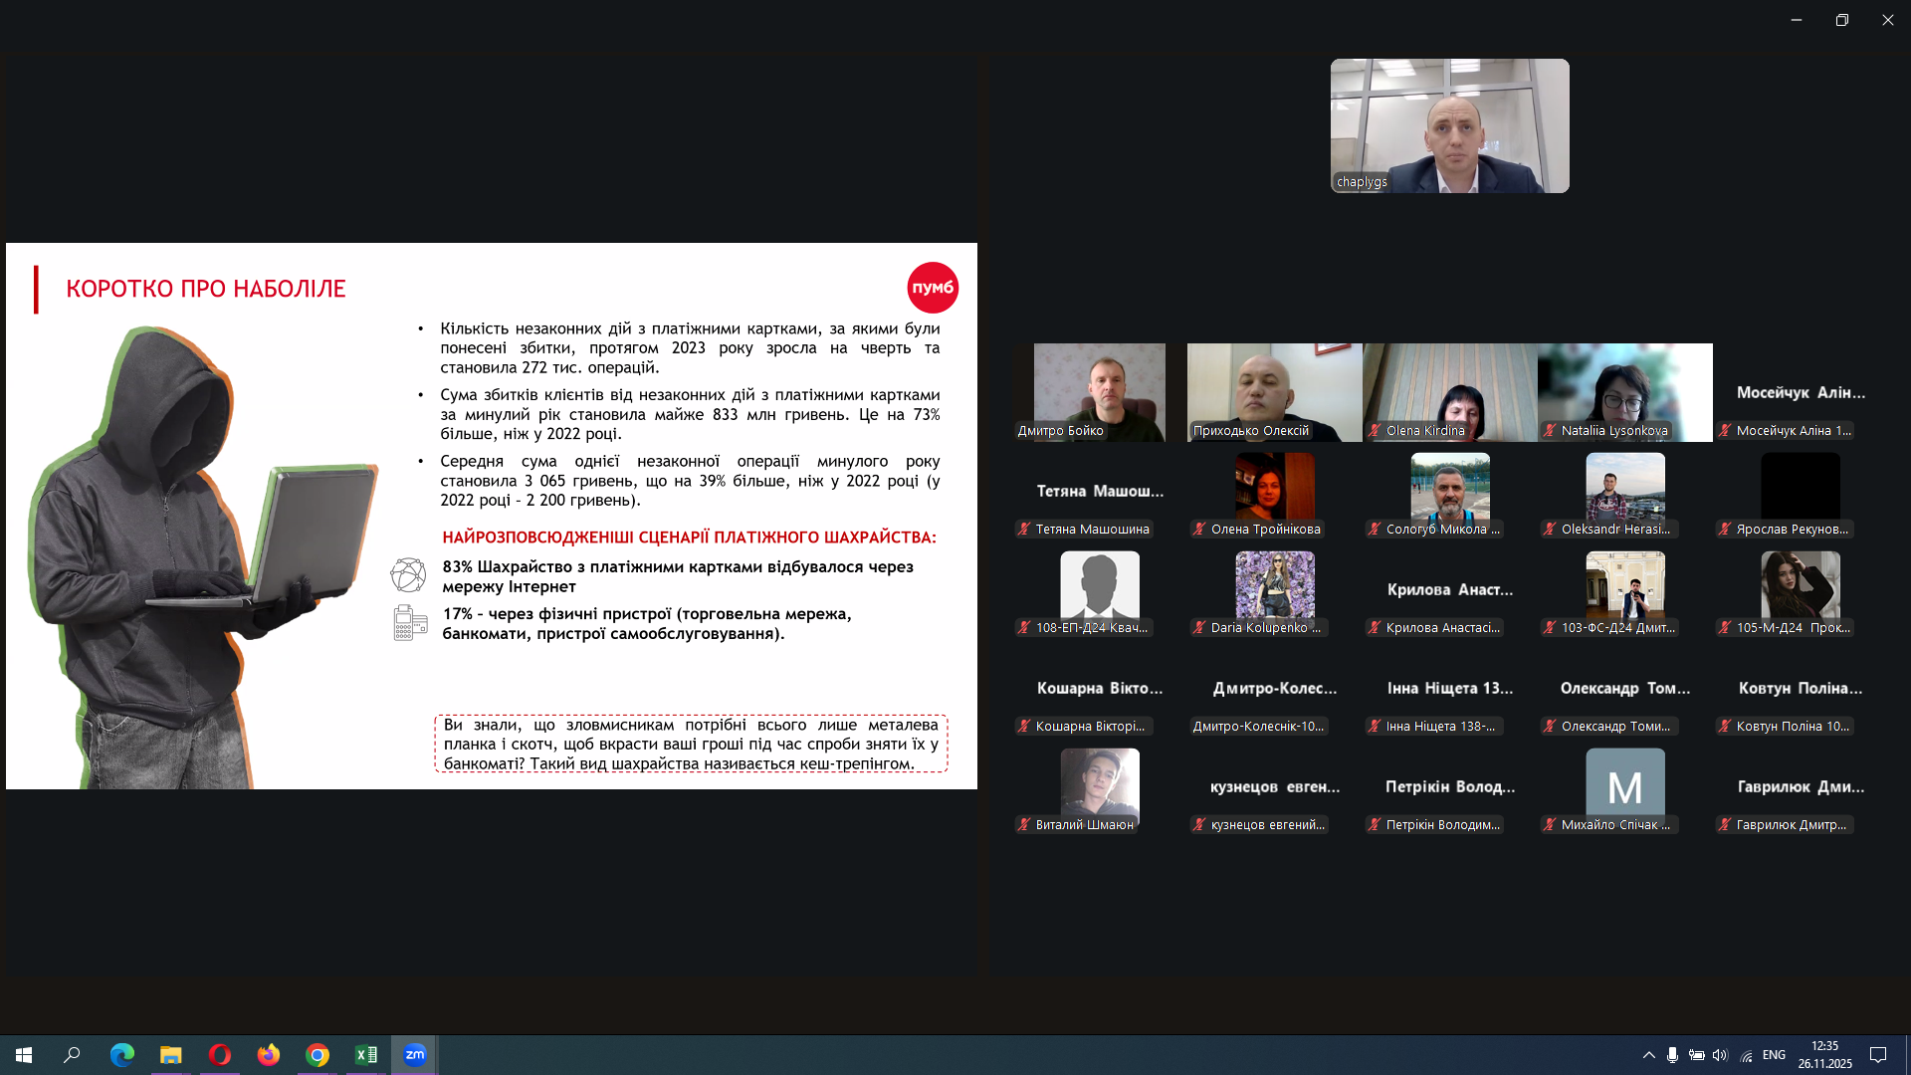
Task: Open the notification center icon
Action: 1878,1055
